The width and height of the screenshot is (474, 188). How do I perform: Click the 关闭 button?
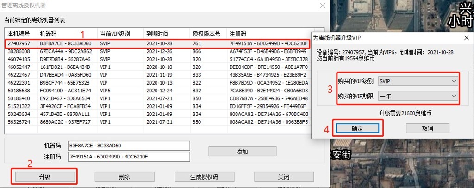[x=283, y=176]
